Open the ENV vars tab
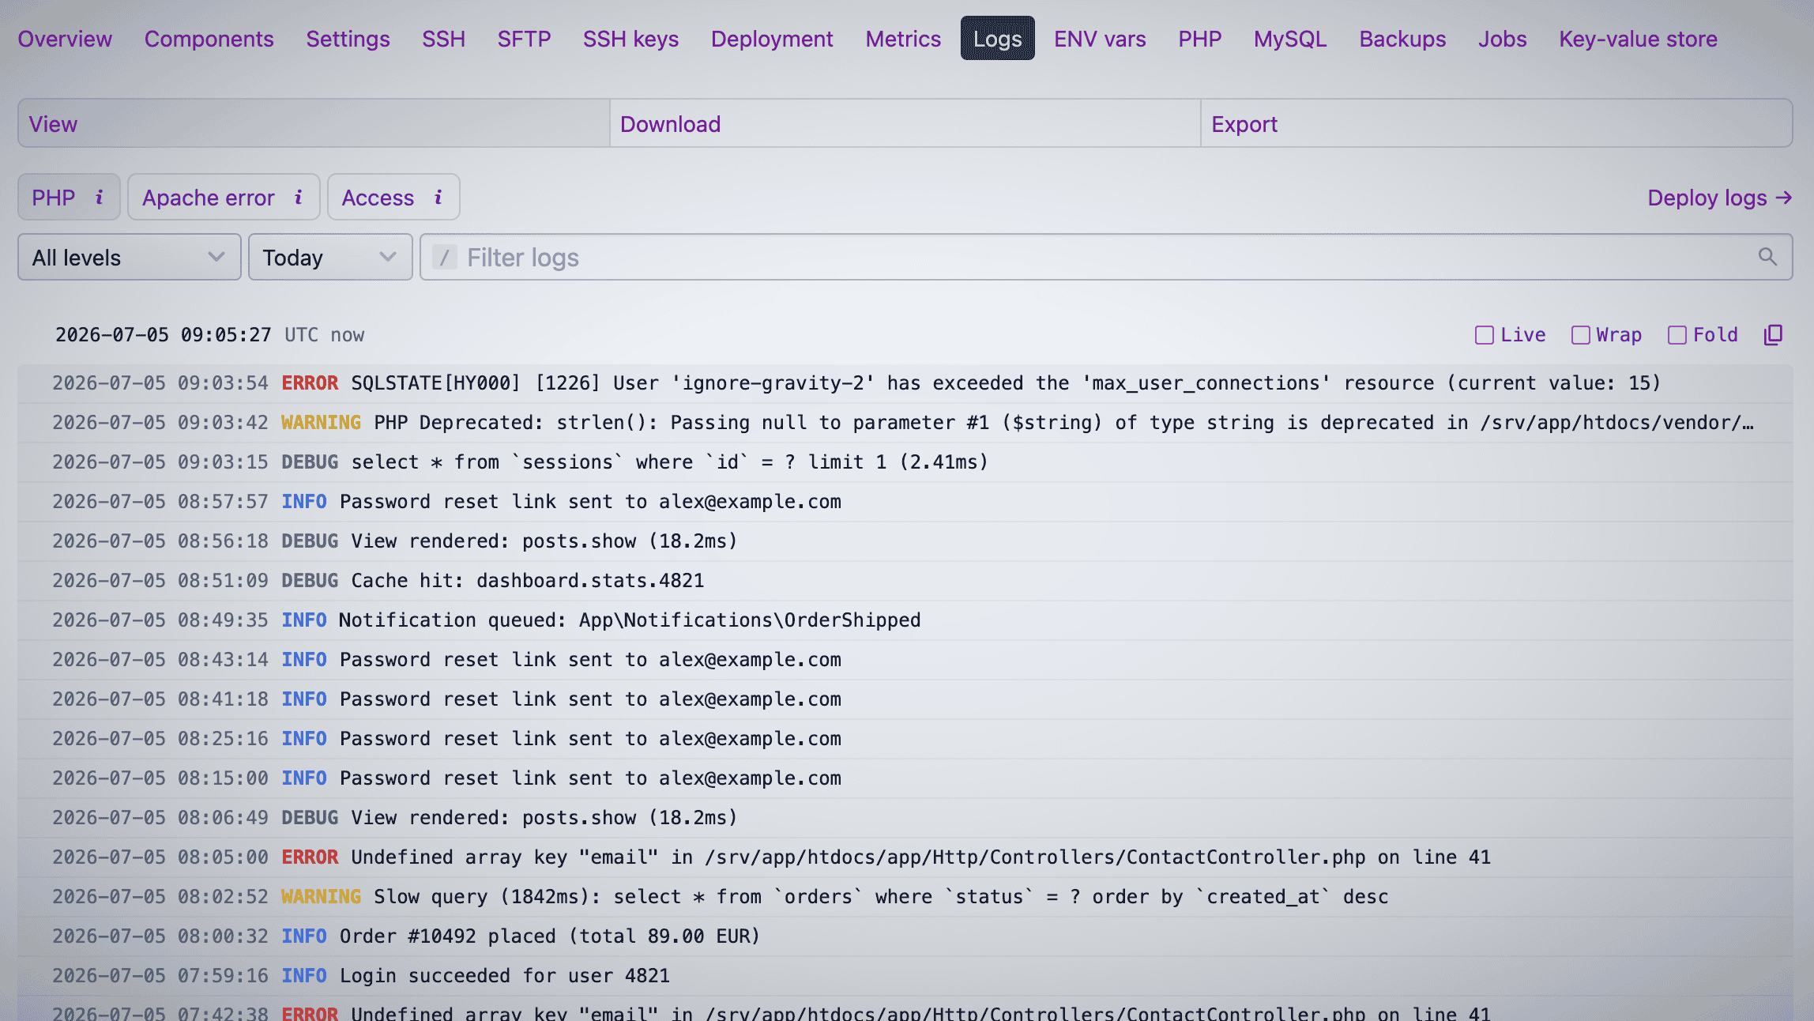Viewport: 1814px width, 1021px height. [x=1100, y=39]
